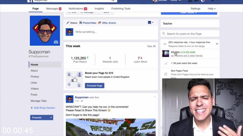
Task: Open the Page tab
Action: pyautogui.click(x=36, y=9)
